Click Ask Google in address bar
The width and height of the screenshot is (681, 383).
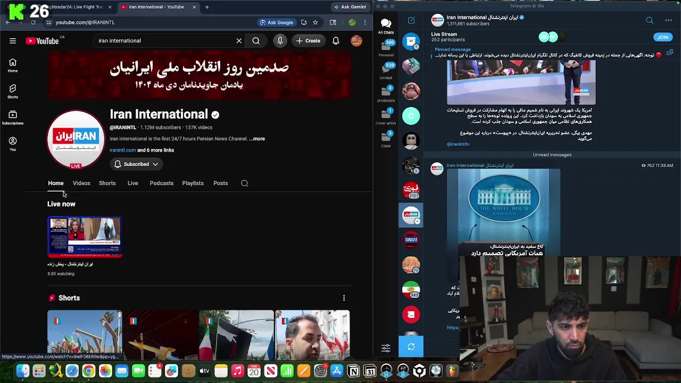coord(276,22)
